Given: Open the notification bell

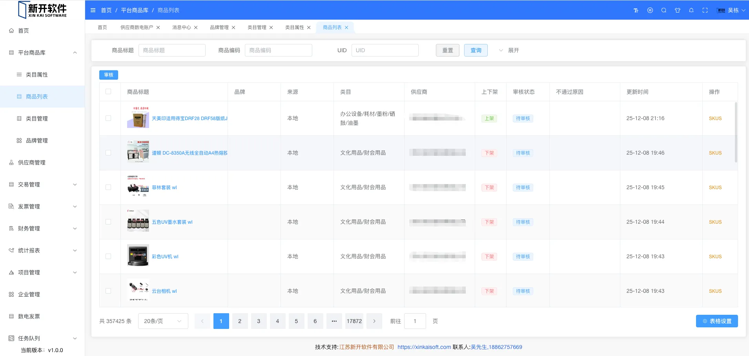Looking at the screenshot, I should (x=691, y=10).
